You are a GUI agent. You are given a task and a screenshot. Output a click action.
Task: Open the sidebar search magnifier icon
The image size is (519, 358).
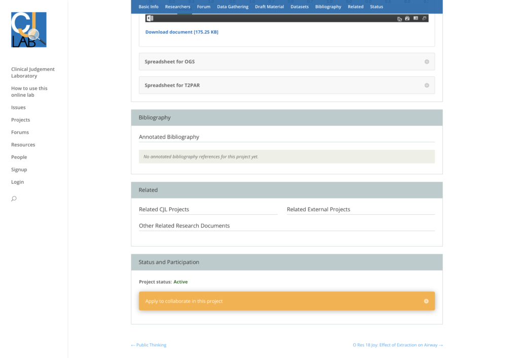14,198
